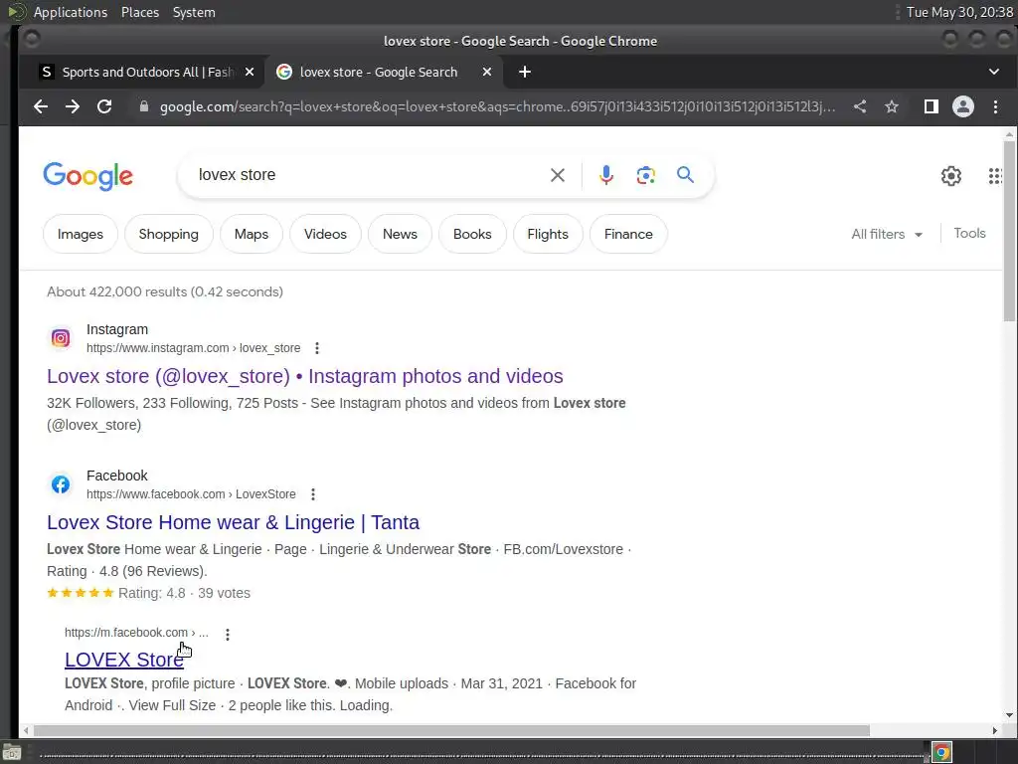The width and height of the screenshot is (1018, 764).
Task: Click the show desktop taskbar icon
Action: coord(12,753)
